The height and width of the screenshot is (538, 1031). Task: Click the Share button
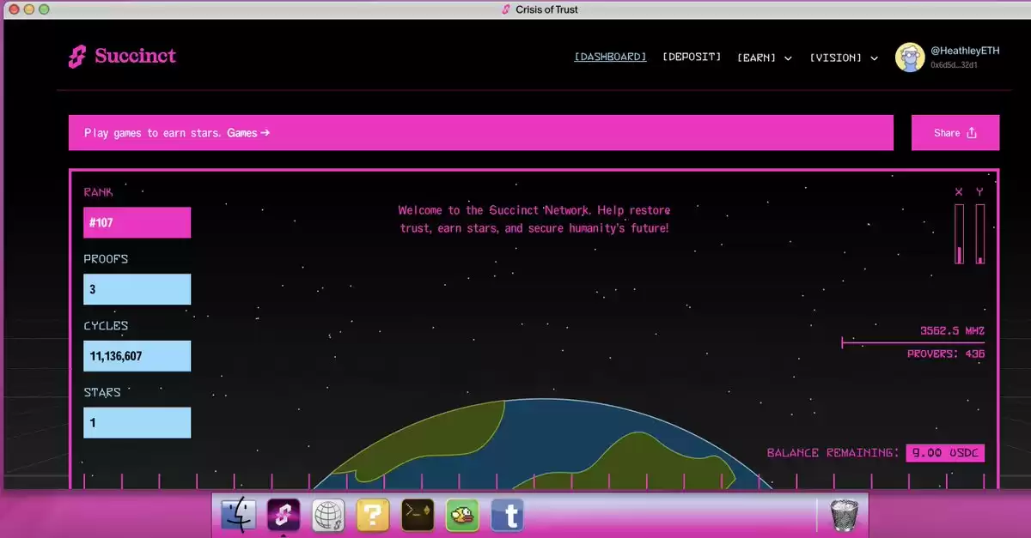click(x=955, y=133)
